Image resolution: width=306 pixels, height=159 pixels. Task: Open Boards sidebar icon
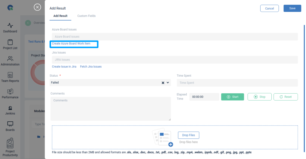click(x=10, y=126)
